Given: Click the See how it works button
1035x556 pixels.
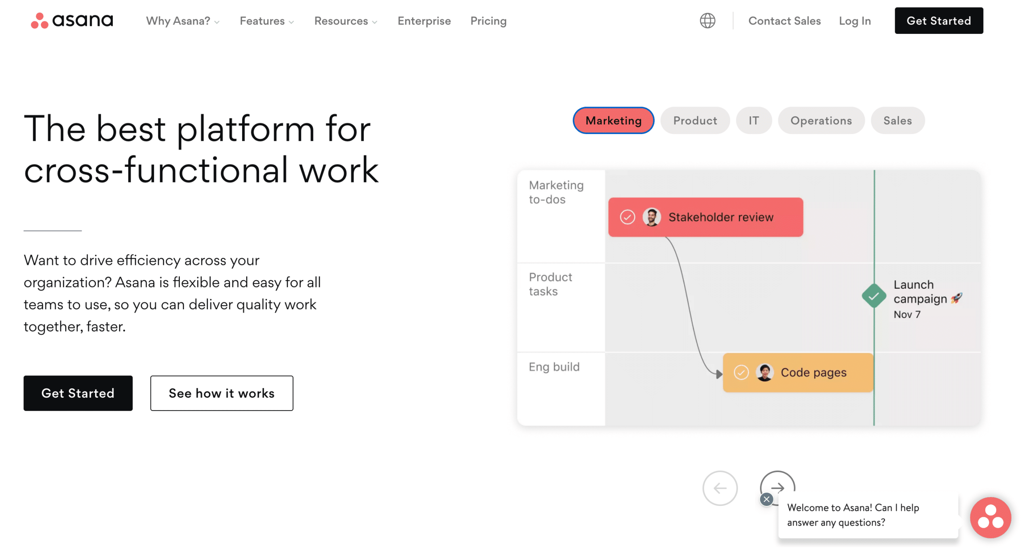Looking at the screenshot, I should 222,392.
